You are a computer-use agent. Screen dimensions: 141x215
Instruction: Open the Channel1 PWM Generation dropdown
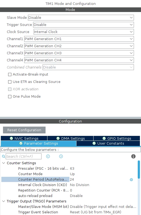[79, 39]
